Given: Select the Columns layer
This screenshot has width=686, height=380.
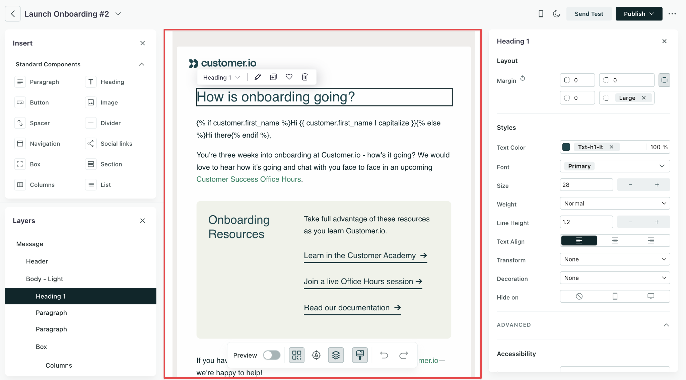Looking at the screenshot, I should click(80, 365).
